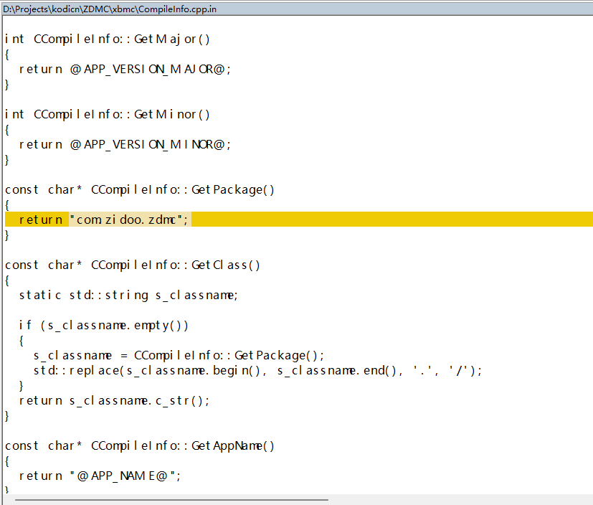
Task: Click the s_classname assignment from GetPackage()
Action: click(x=179, y=355)
